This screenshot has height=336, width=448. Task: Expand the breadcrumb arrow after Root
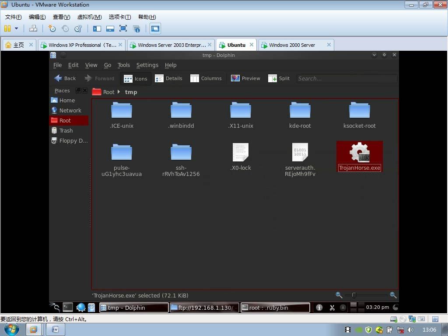coord(119,92)
